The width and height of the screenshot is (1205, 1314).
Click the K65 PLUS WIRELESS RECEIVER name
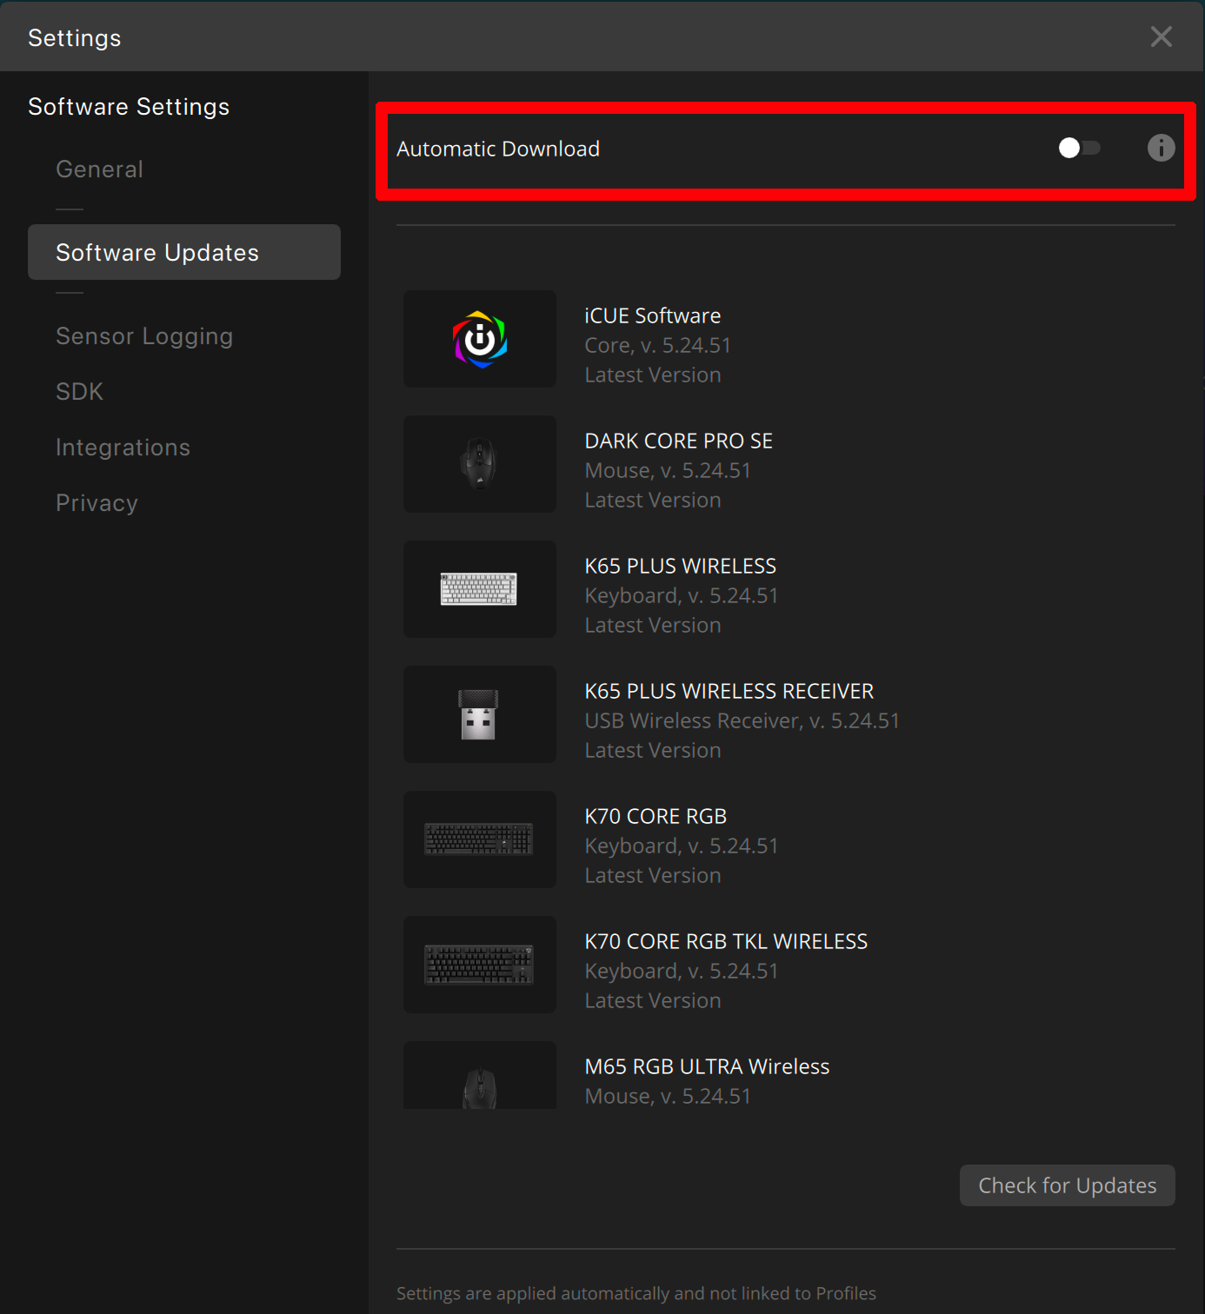pos(729,691)
